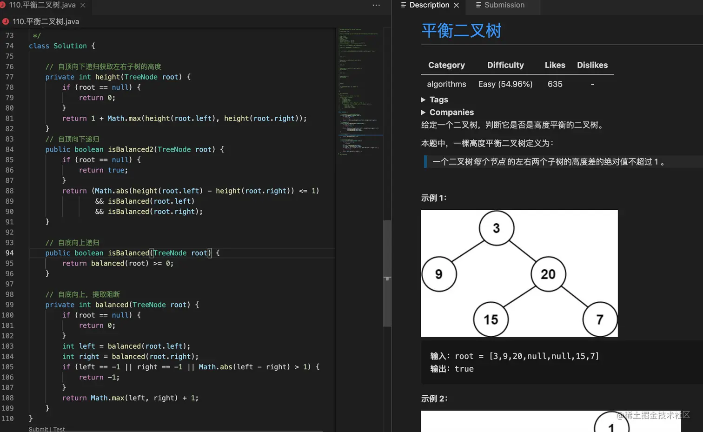Click the comment "自顶向下递归获取左右子树的高度"

point(103,66)
